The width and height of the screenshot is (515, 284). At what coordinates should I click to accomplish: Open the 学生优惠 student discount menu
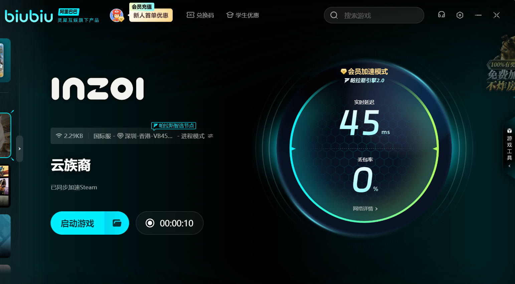(243, 15)
